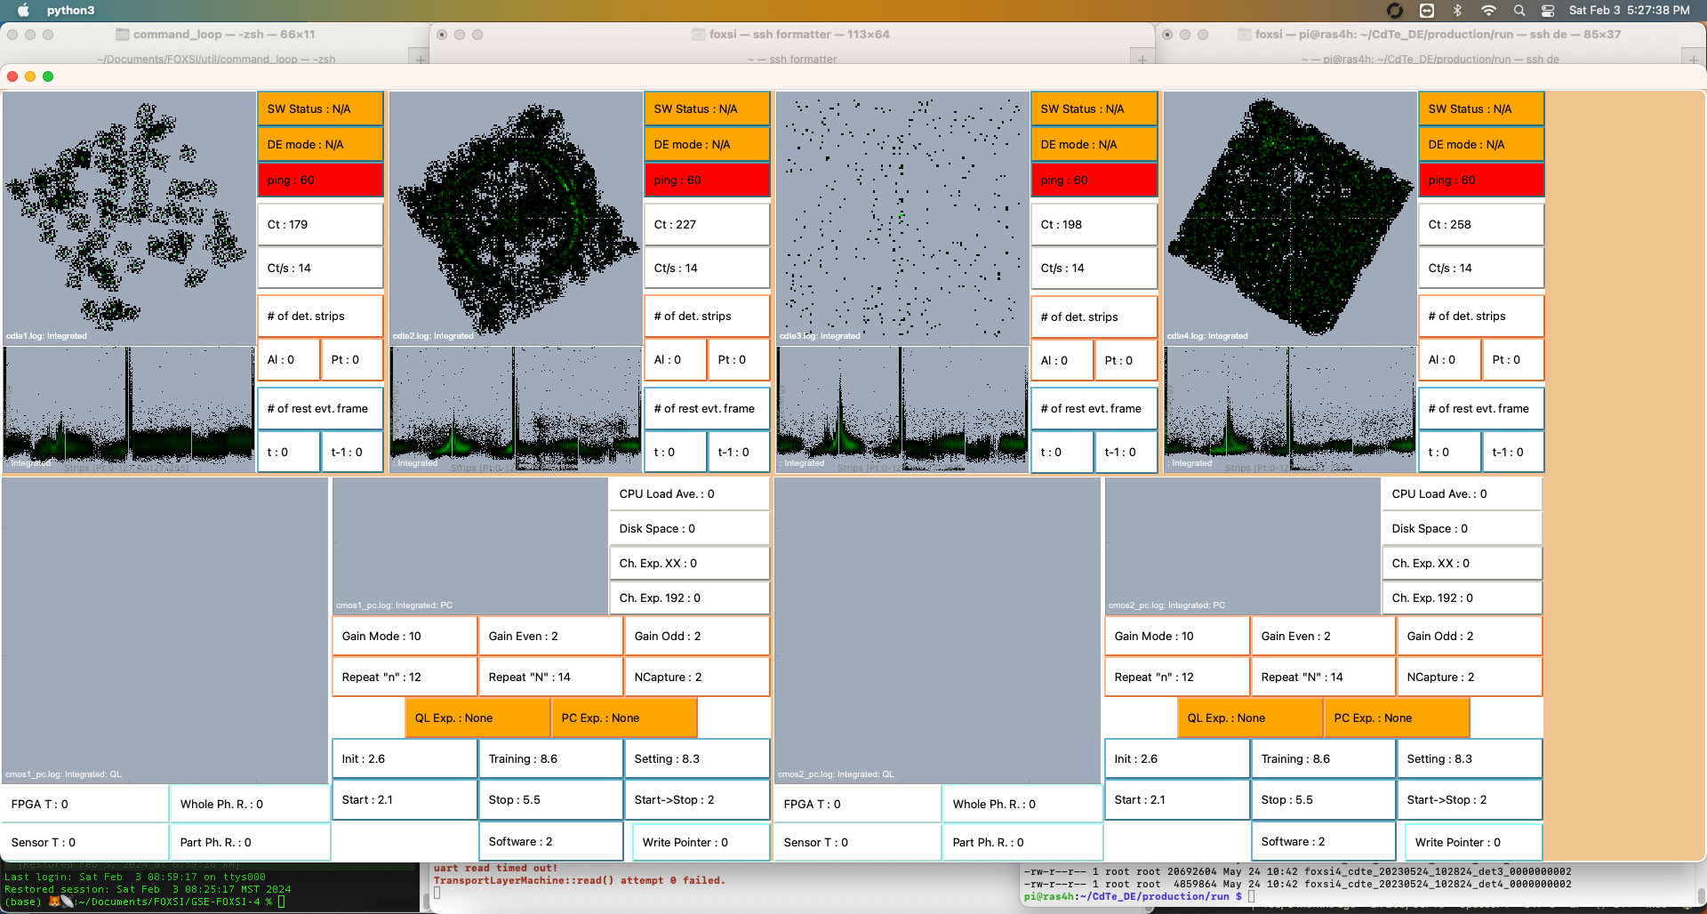This screenshot has width=1707, height=914.
Task: Click the folder icon in command_loop window title
Action: click(123, 34)
